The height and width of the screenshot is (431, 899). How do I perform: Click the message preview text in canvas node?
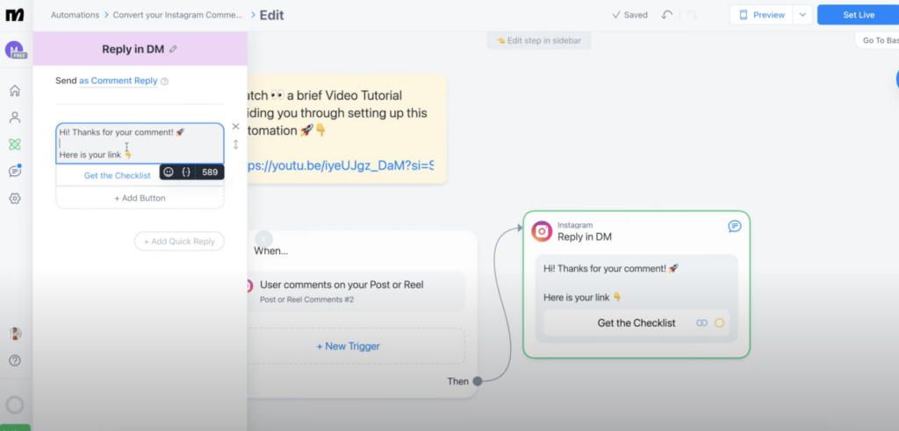coord(611,283)
